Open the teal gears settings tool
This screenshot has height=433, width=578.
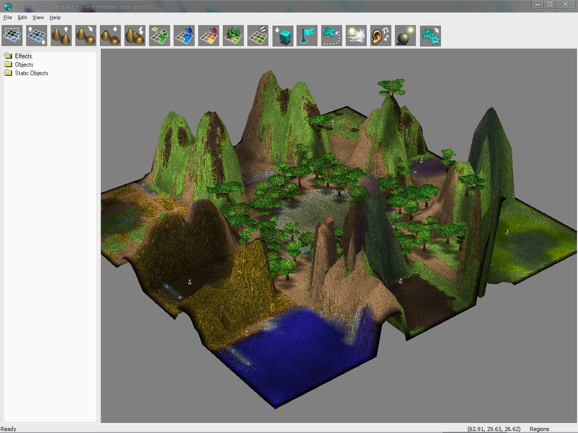pos(430,36)
